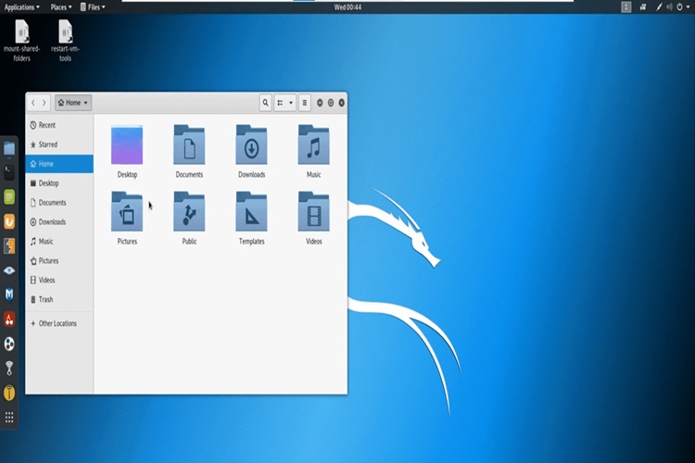Select Pictures in the sidebar

pyautogui.click(x=59, y=261)
